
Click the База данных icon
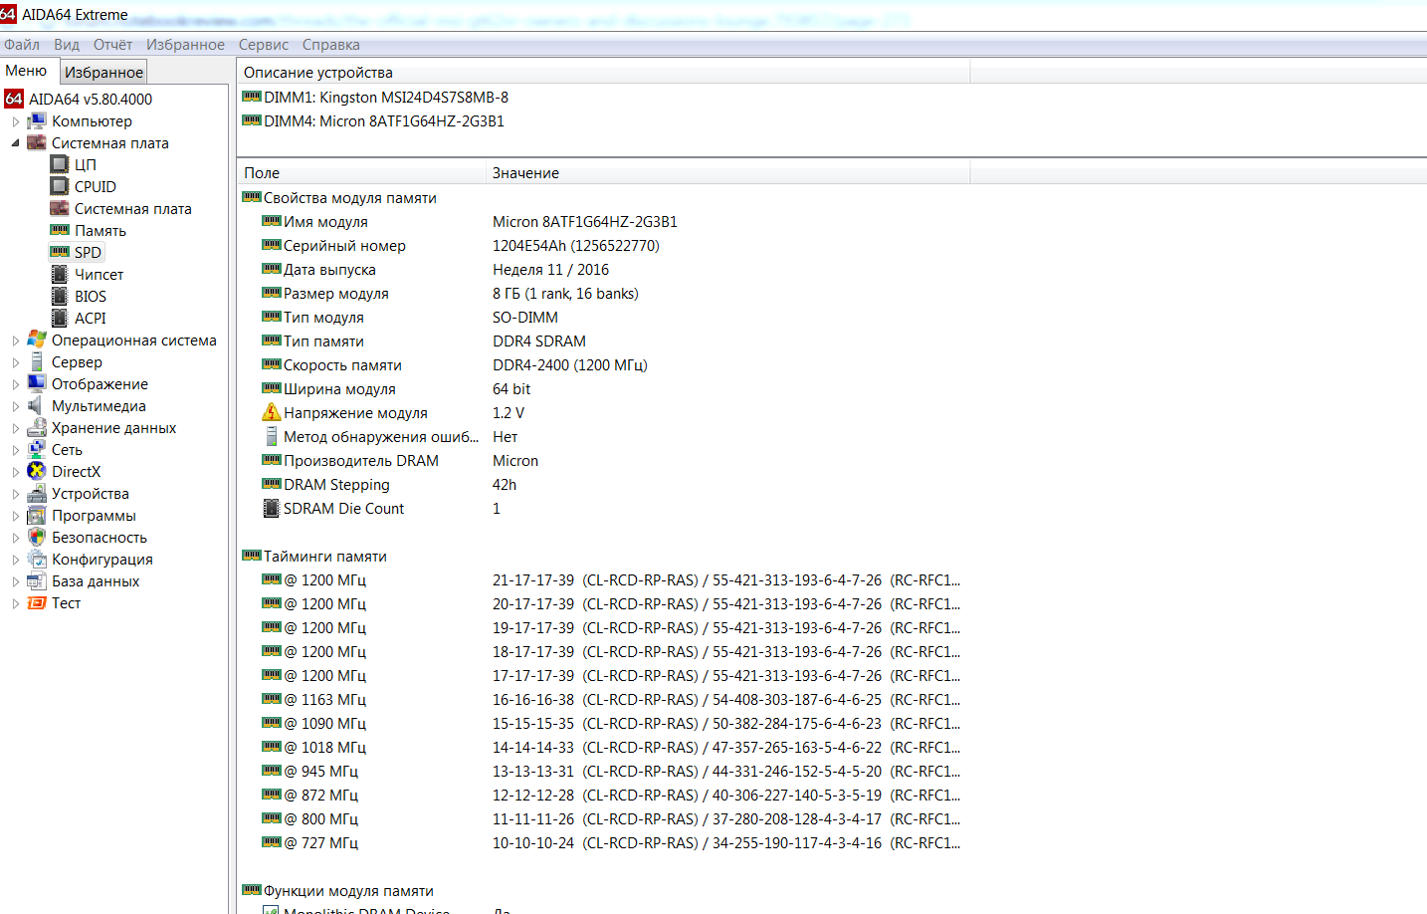pyautogui.click(x=37, y=580)
